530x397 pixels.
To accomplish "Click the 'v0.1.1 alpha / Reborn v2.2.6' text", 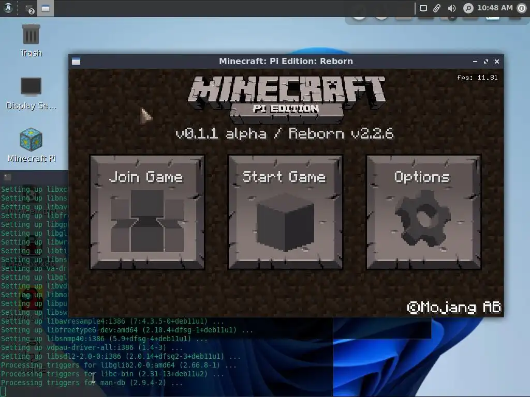I will 285,134.
